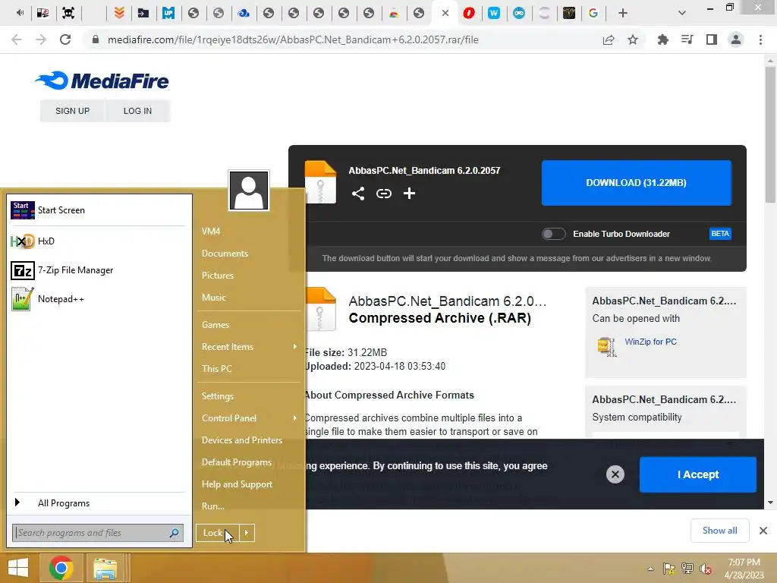
Task: Open This PC from the Start menu
Action: point(216,369)
